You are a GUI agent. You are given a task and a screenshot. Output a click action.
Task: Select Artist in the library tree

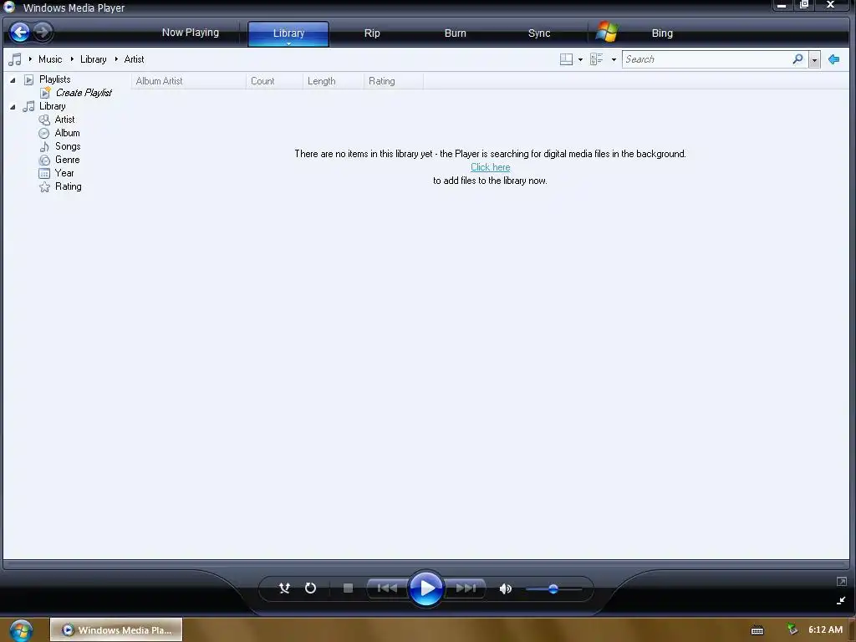[x=64, y=120]
